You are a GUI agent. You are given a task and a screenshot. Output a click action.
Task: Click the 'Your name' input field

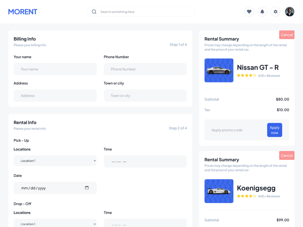pyautogui.click(x=55, y=69)
